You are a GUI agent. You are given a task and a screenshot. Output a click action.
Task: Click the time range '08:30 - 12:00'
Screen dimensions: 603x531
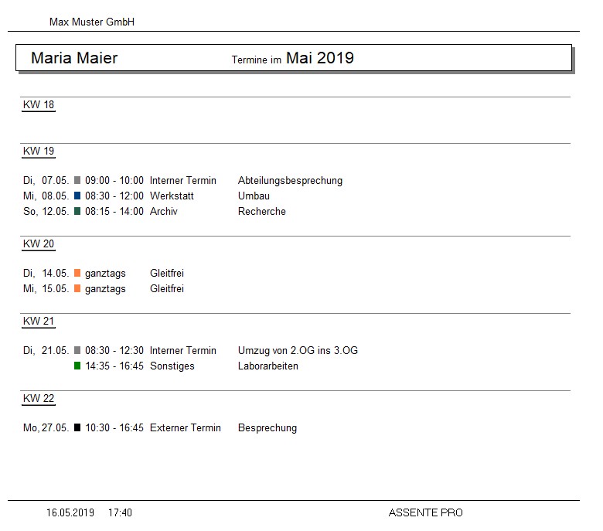point(114,196)
